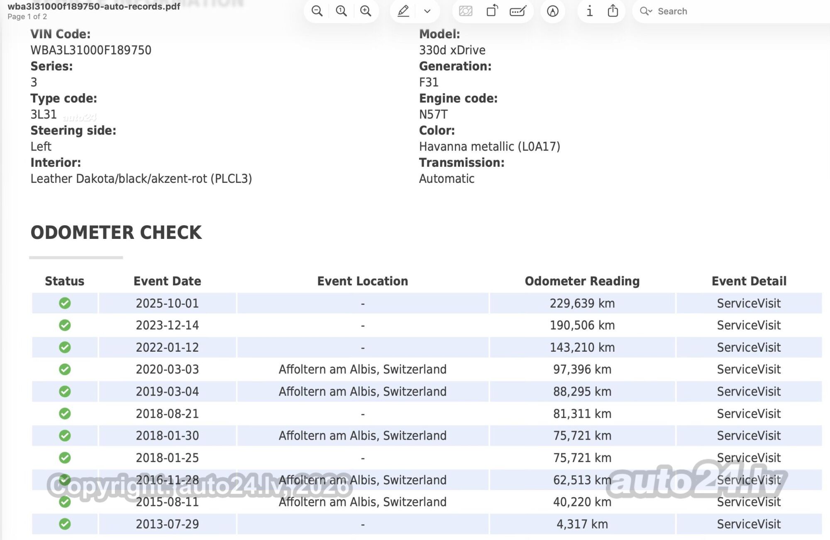This screenshot has width=830, height=540.
Task: Click the 2020-03-03 Affoltern am Albis location
Action: click(363, 369)
